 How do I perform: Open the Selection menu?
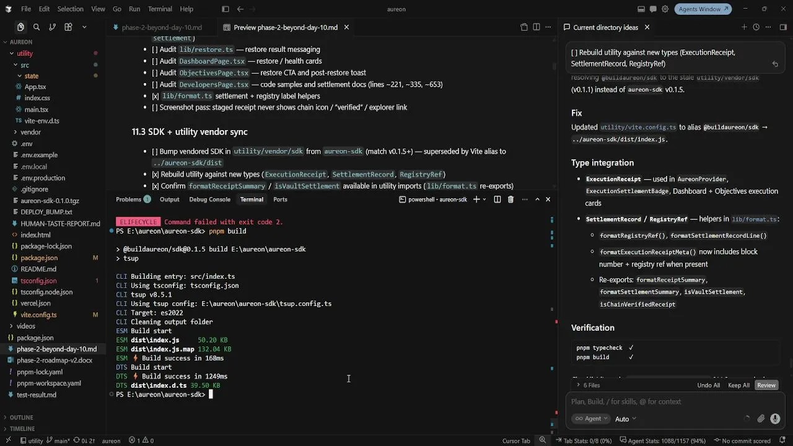pos(70,9)
